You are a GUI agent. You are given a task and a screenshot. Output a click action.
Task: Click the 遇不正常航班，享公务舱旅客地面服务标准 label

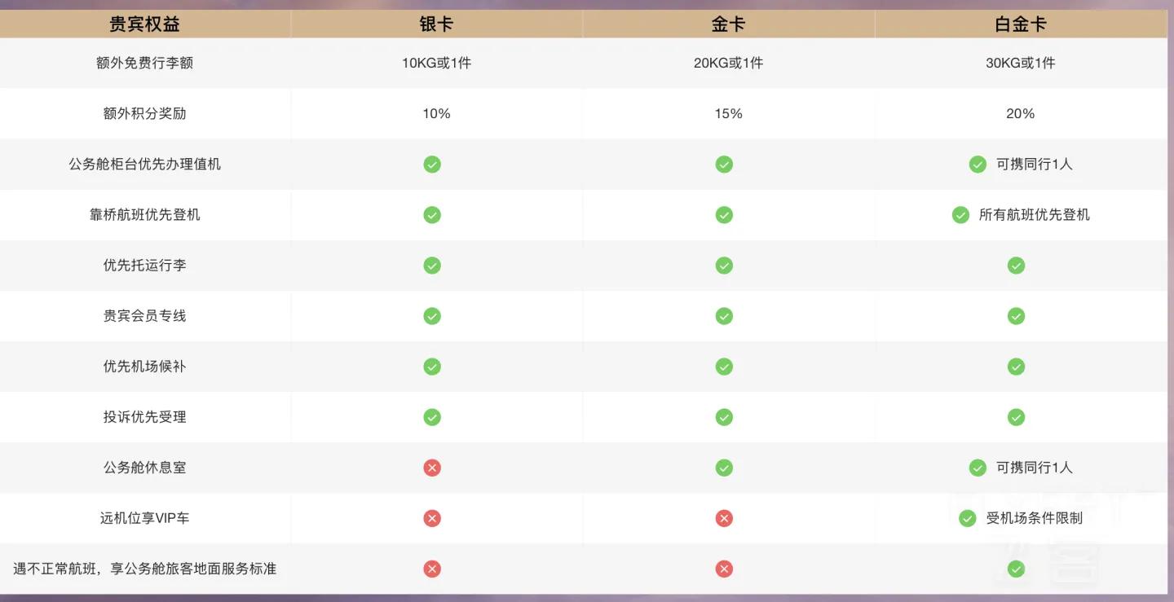tap(145, 568)
